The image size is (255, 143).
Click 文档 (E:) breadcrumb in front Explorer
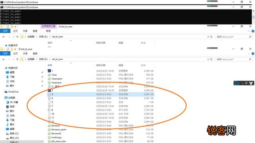click(43, 59)
